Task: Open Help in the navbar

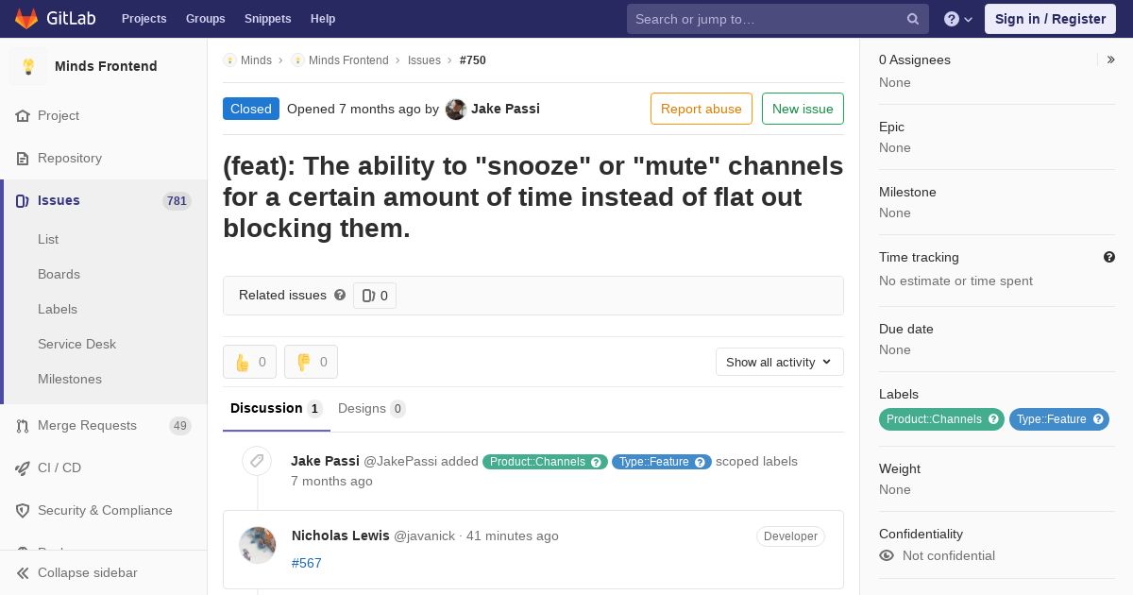Action: point(323,19)
